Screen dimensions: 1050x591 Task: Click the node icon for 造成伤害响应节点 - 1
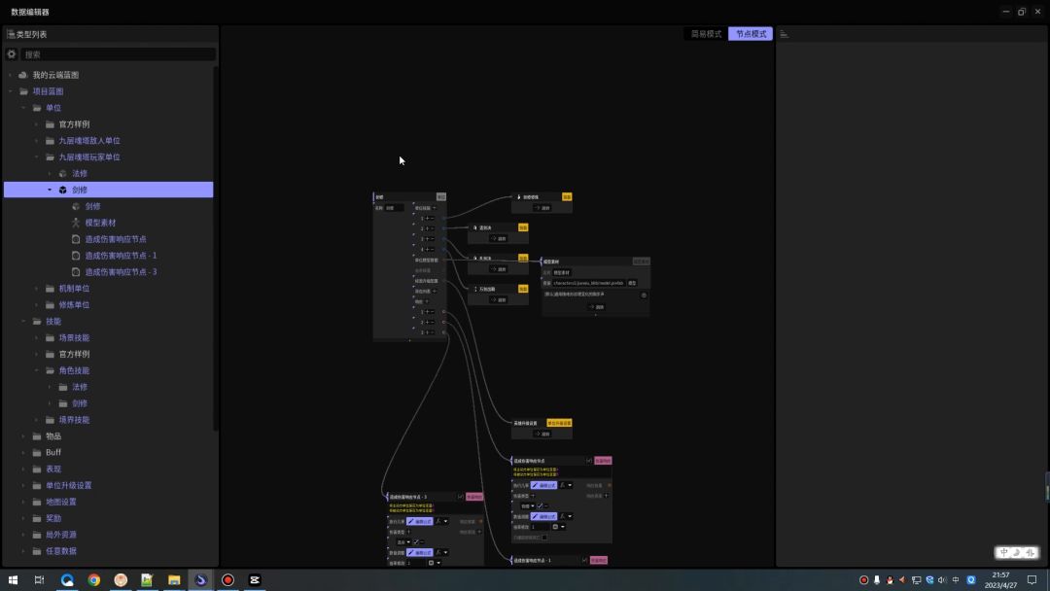[76, 256]
